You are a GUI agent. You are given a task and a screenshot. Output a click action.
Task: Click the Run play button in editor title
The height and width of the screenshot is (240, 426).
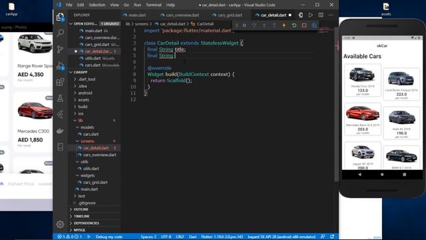point(311,15)
